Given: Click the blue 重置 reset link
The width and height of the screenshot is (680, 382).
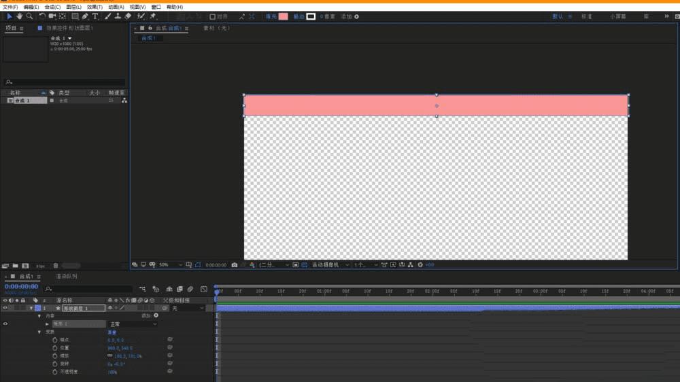Looking at the screenshot, I should point(112,332).
